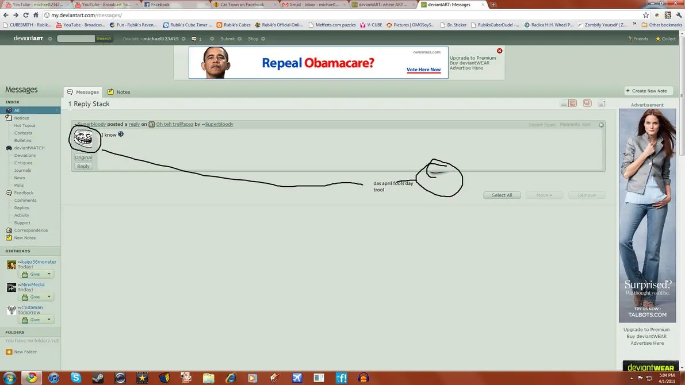685x385 pixels.
Task: Close the Repeal Obamacare ad banner
Action: [499, 51]
